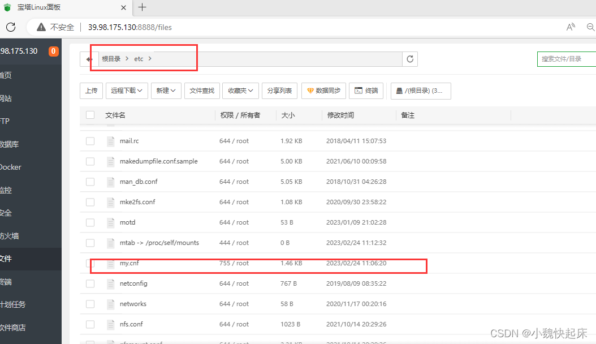Click the makedumpfile.conf.sample file icon
Image resolution: width=596 pixels, height=344 pixels.
(111, 162)
